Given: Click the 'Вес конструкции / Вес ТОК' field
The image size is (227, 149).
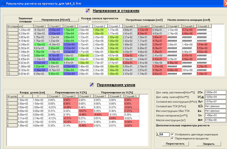Looking at the screenshot, I should coord(215,111).
